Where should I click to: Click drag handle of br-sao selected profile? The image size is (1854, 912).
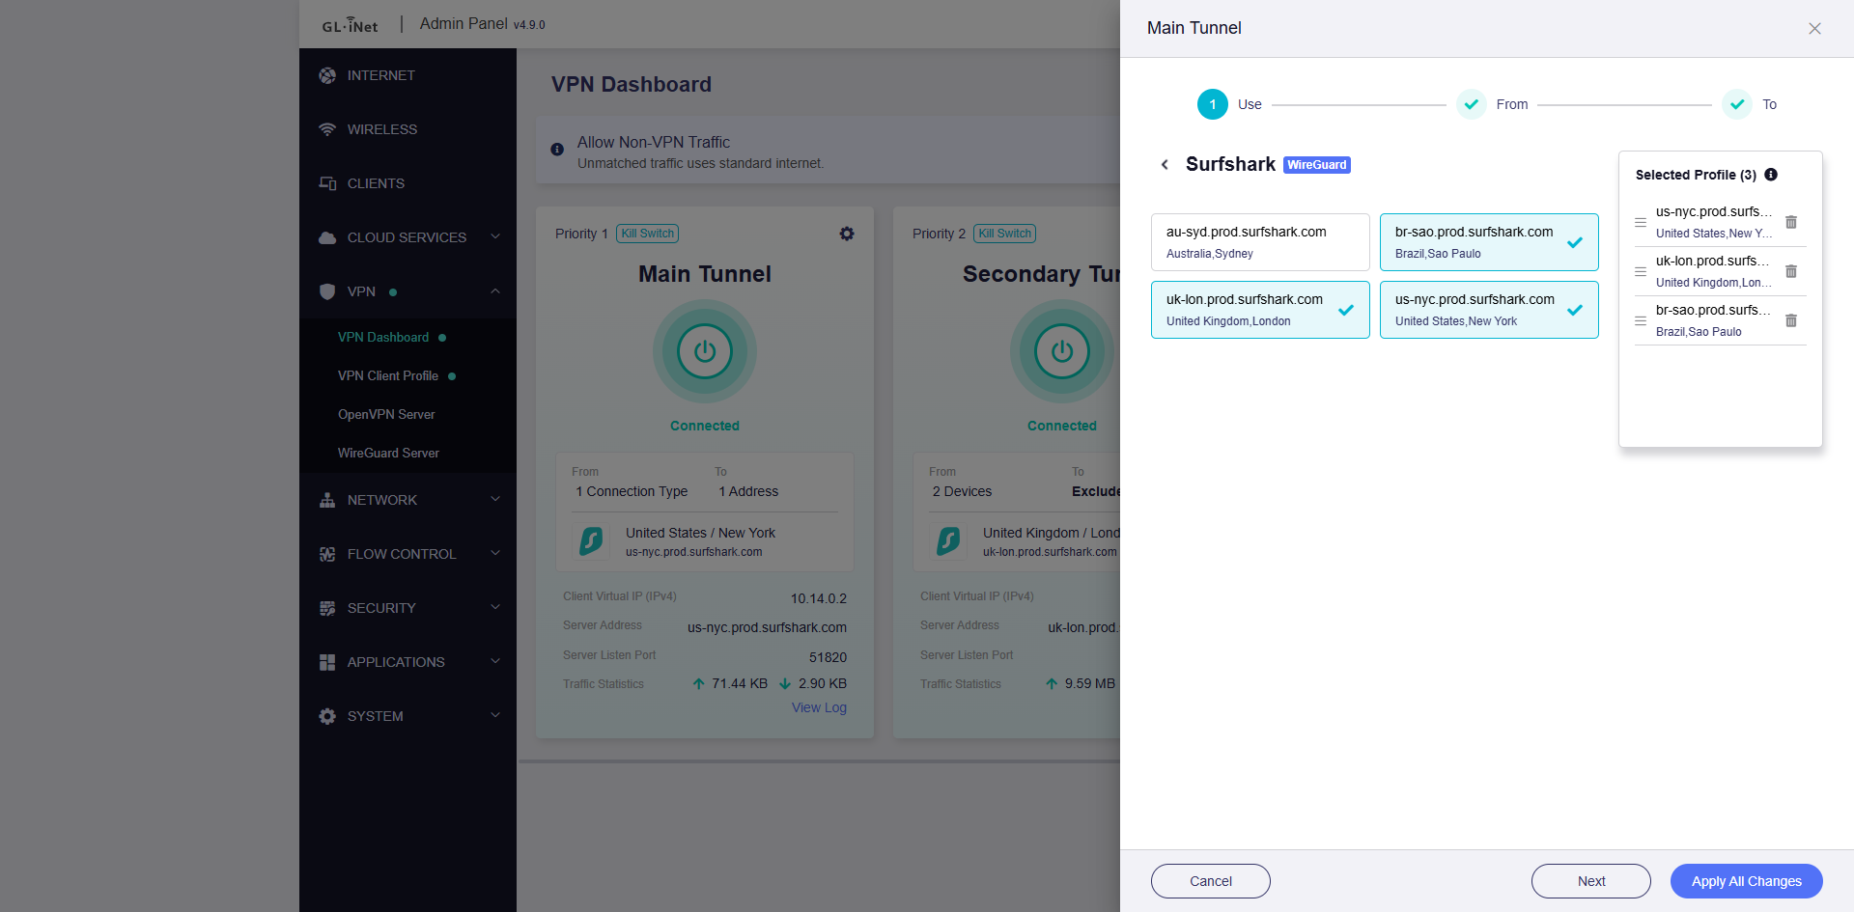click(x=1641, y=320)
